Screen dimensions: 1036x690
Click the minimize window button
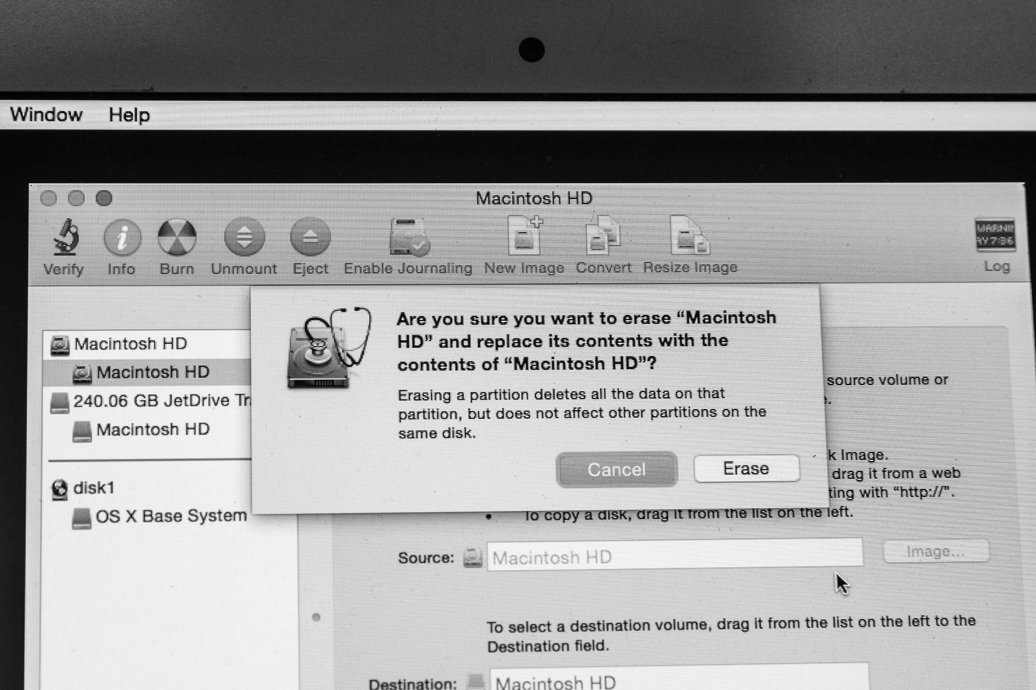pyautogui.click(x=77, y=198)
